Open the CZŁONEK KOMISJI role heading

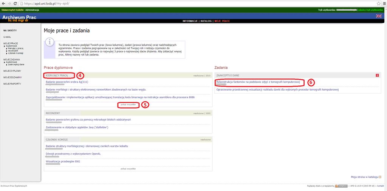point(57,140)
